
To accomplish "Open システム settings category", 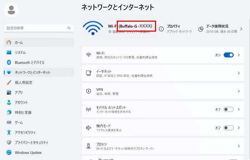I will [x=39, y=52].
